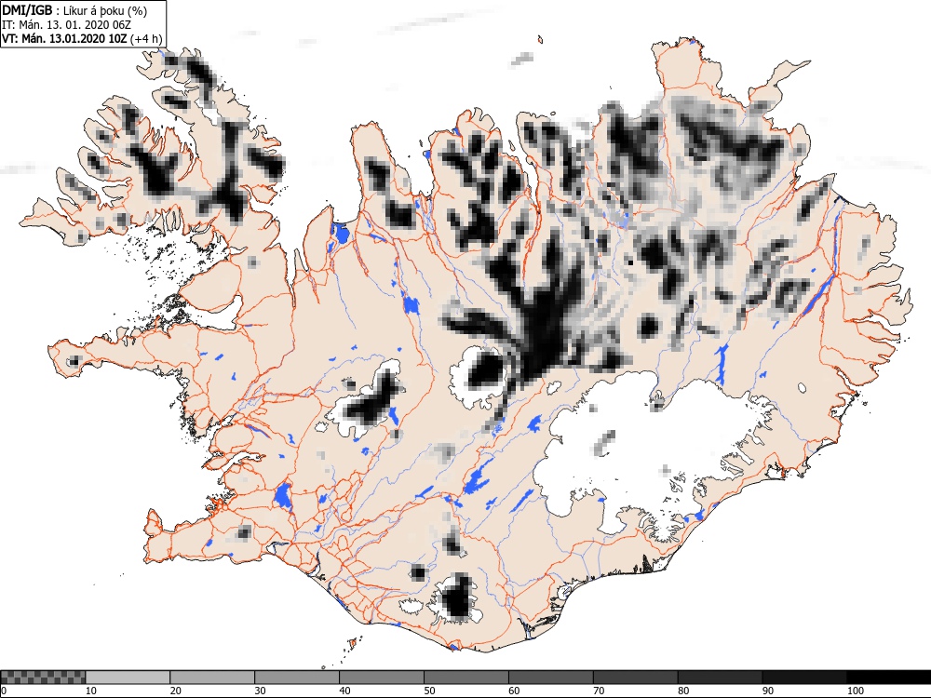Image resolution: width=931 pixels, height=698 pixels.
Task: Click the 30–40 legend swatch
Action: 297,678
